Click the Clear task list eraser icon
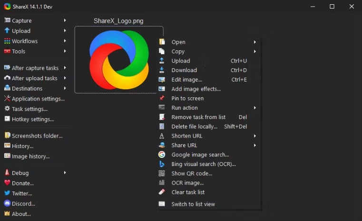This screenshot has height=221, width=362. pyautogui.click(x=162, y=192)
